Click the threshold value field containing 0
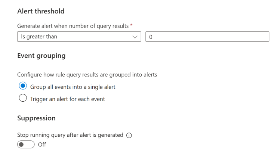271x149 pixels. pyautogui.click(x=207, y=37)
